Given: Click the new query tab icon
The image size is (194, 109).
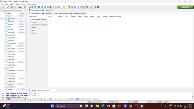Looking at the screenshot, I should [51, 10].
